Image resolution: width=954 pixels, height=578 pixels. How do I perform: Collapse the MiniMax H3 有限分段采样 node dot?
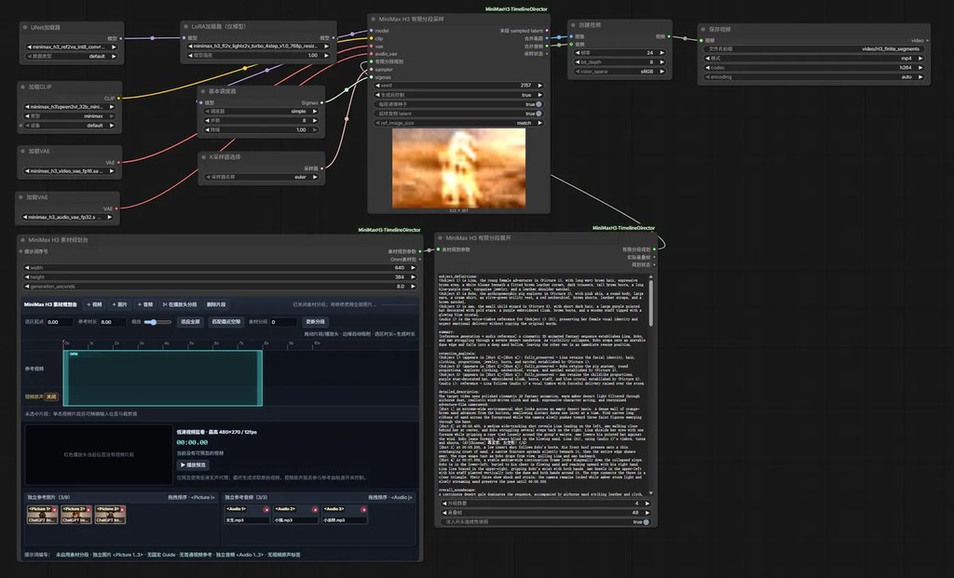[x=373, y=20]
